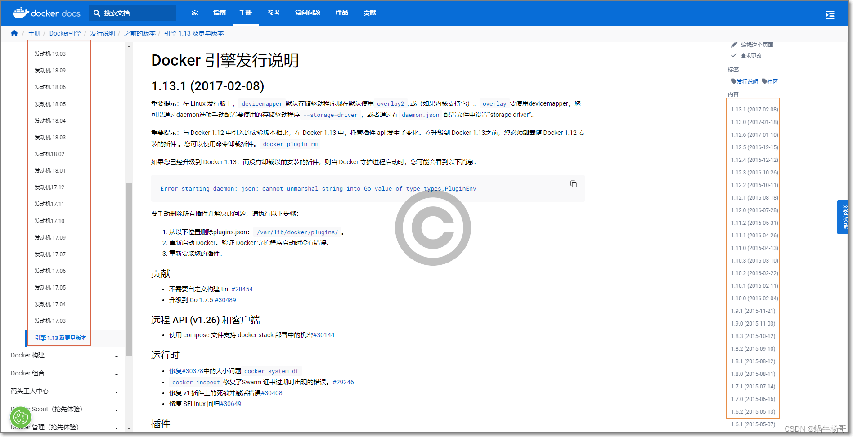The width and height of the screenshot is (853, 437).
Task: Click the sidebar scrollbar thumb
Action: (129, 269)
